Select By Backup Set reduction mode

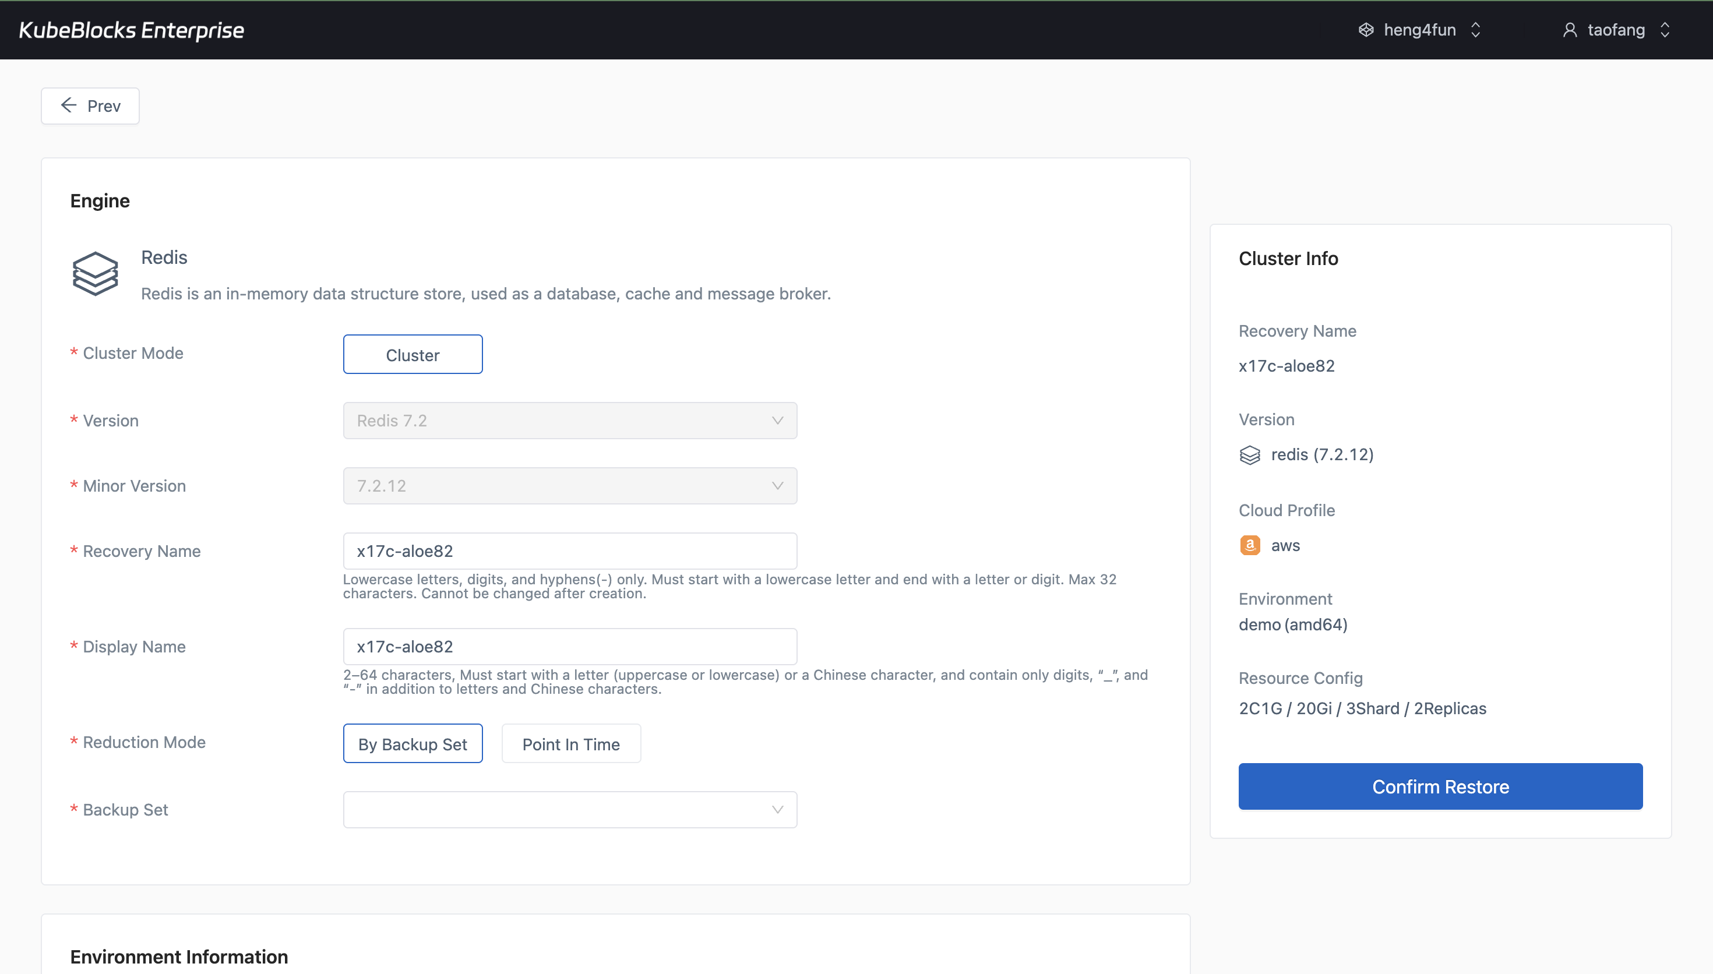tap(412, 743)
